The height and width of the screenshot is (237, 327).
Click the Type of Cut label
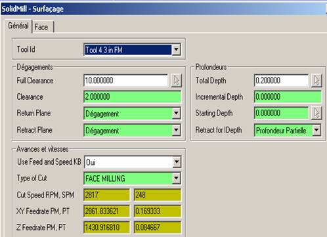pos(32,178)
